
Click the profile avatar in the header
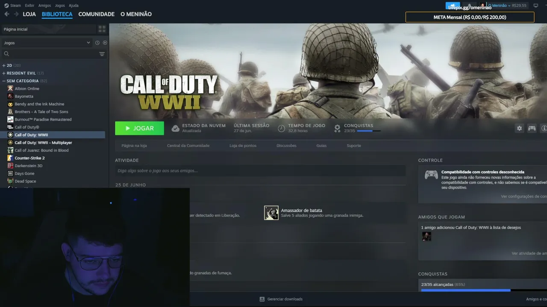(x=482, y=6)
